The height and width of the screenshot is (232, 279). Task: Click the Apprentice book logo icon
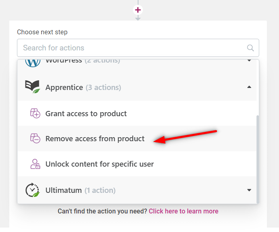coord(32,87)
